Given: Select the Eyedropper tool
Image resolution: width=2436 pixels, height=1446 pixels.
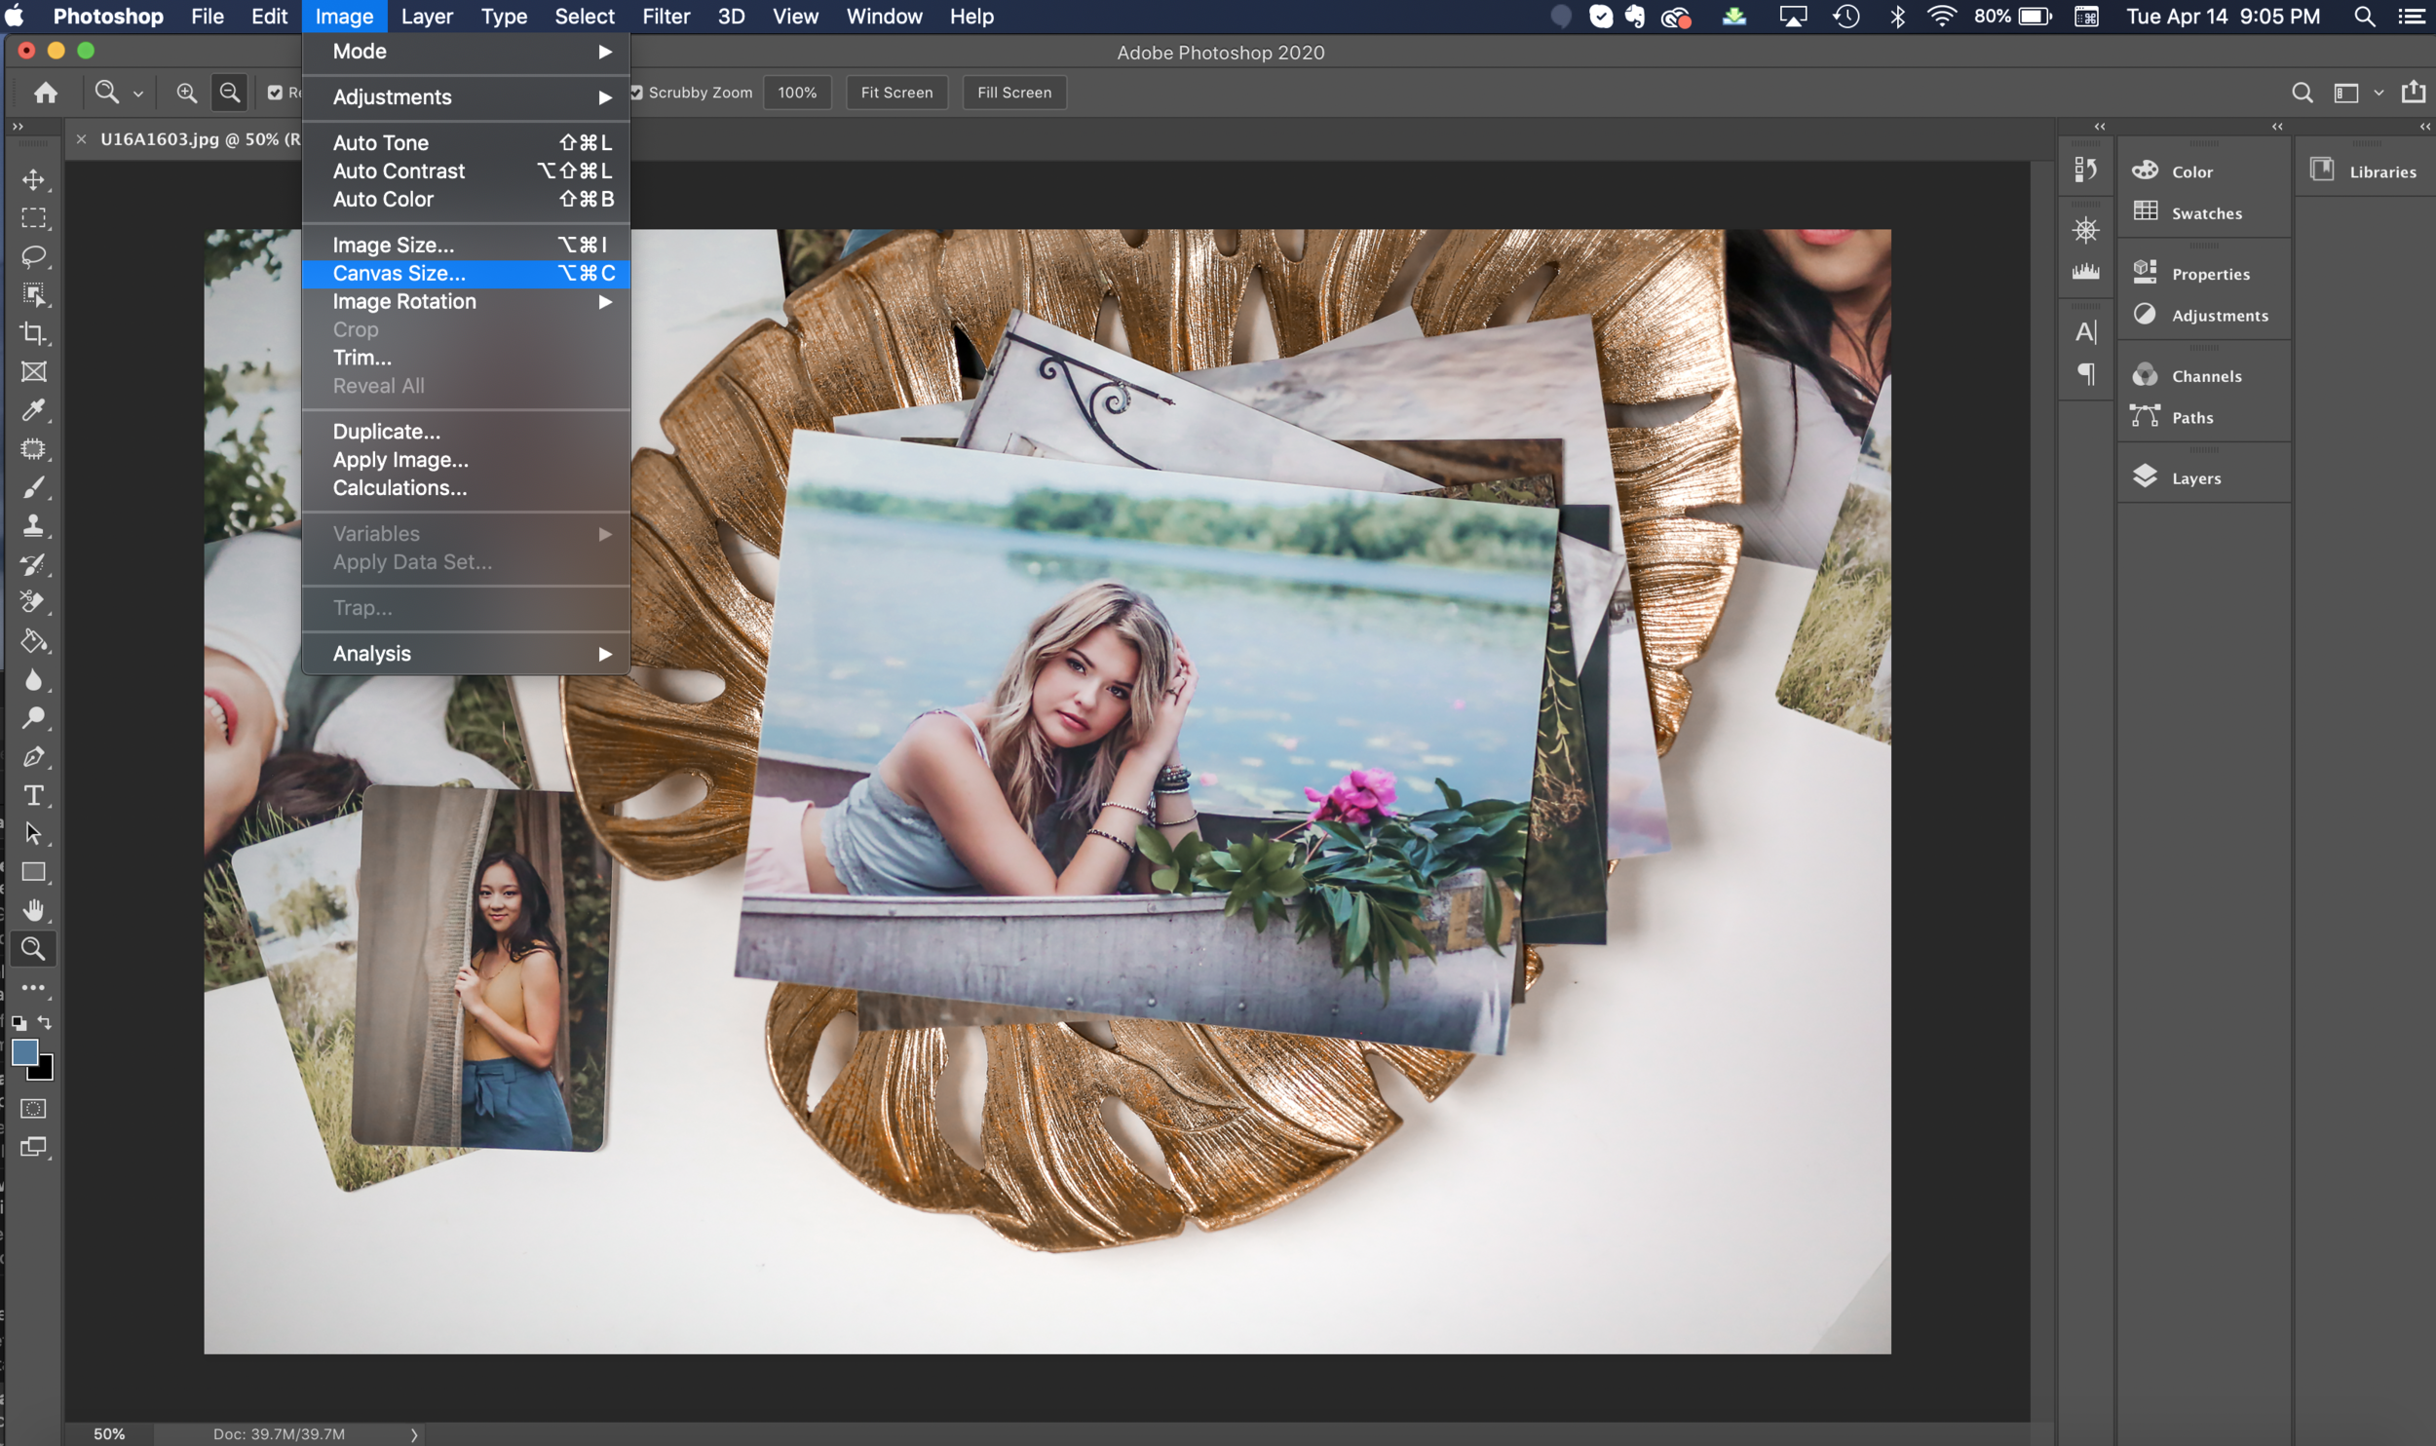Looking at the screenshot, I should coord(33,410).
